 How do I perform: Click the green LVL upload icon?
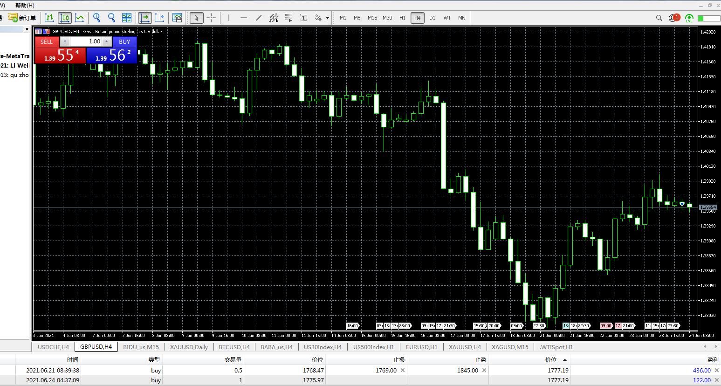(689, 18)
